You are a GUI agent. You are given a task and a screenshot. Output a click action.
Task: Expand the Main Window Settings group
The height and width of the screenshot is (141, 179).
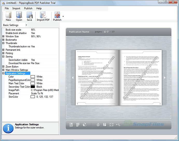3,70
